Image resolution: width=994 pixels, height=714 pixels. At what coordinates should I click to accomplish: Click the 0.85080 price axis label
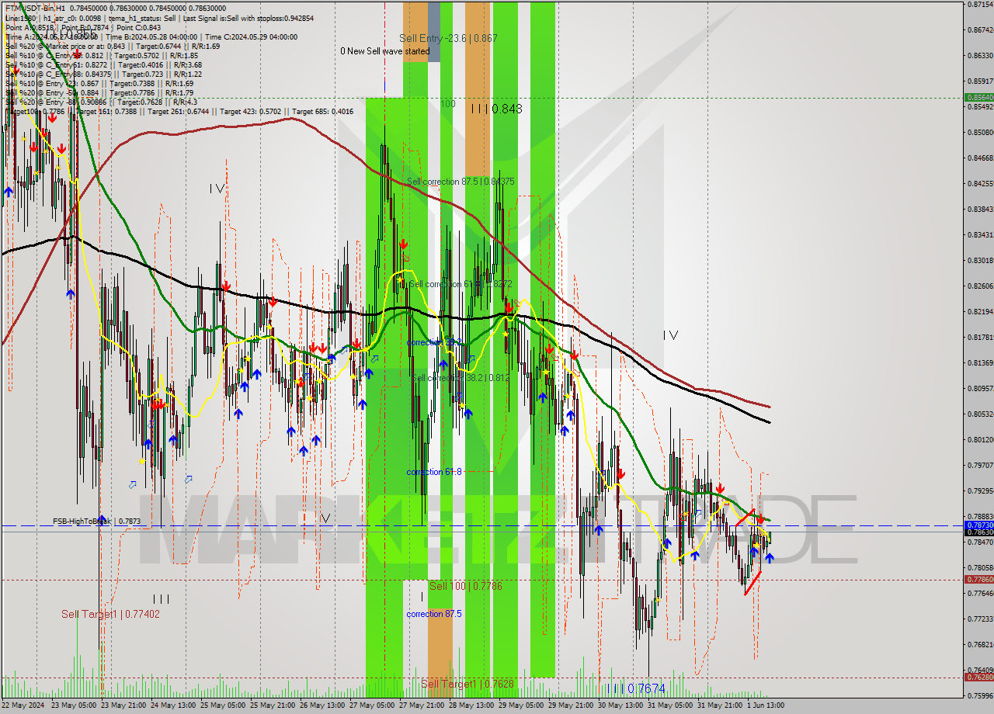pyautogui.click(x=980, y=132)
